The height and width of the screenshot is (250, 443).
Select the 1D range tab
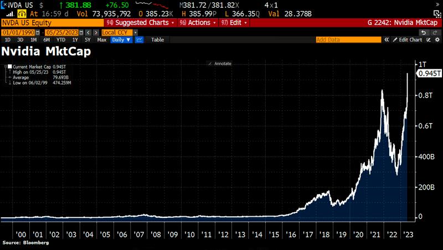pos(8,40)
